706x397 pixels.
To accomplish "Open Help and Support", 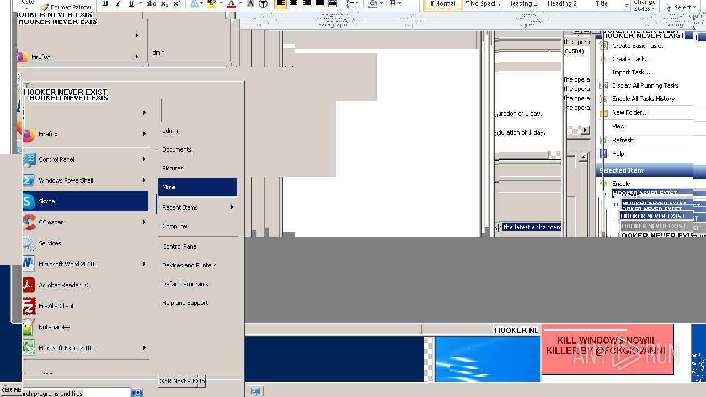I will tap(197, 303).
